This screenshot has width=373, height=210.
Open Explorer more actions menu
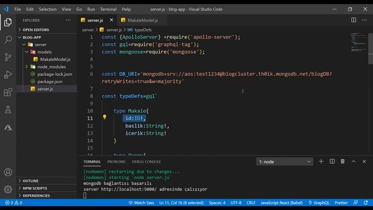68,20
